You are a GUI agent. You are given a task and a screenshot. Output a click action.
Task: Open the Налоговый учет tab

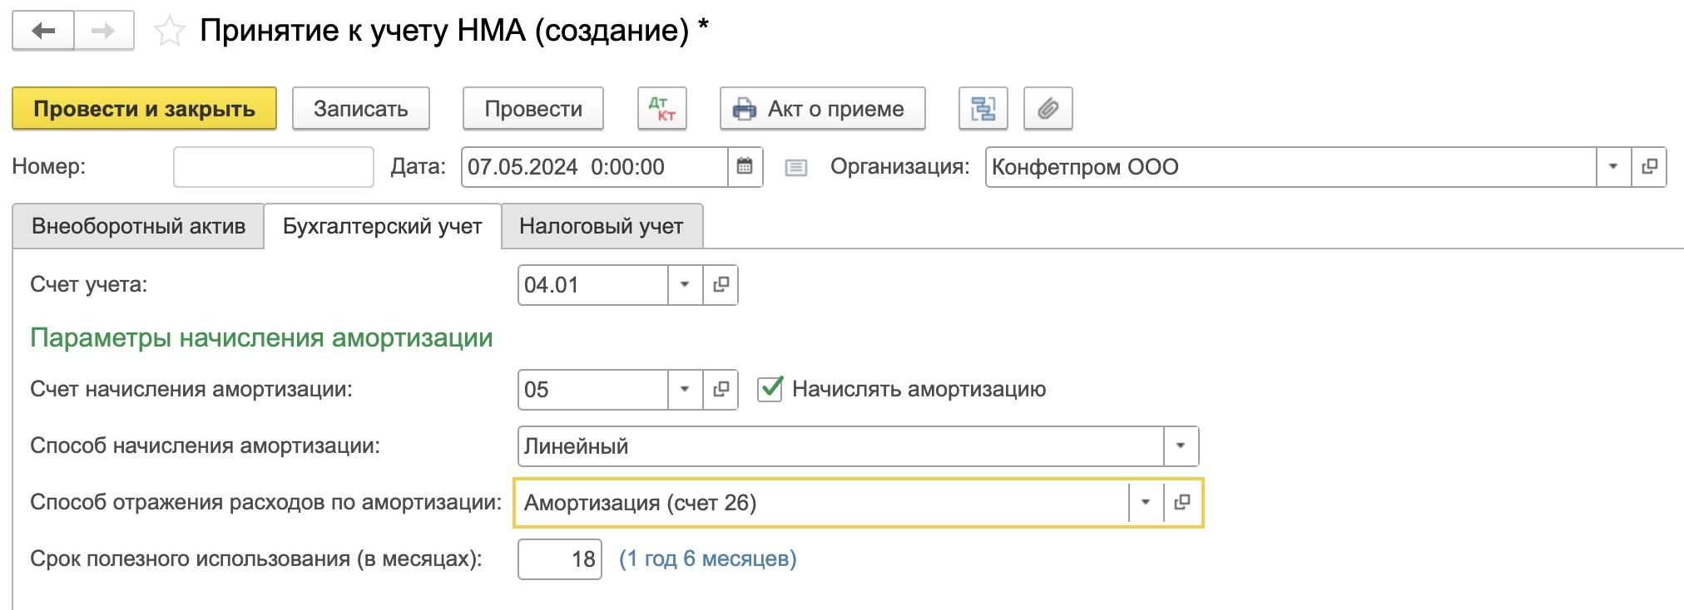click(x=602, y=226)
